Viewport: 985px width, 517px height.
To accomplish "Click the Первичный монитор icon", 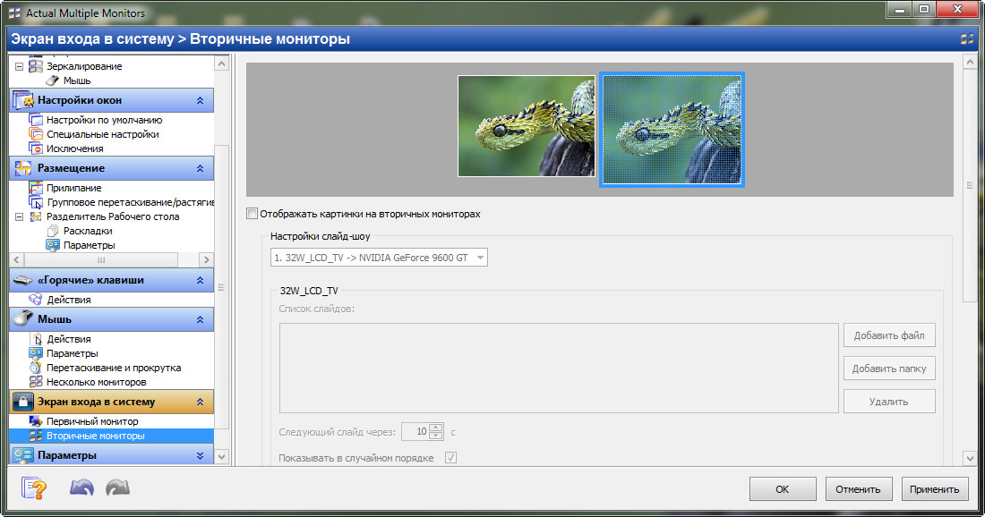I will coord(36,421).
